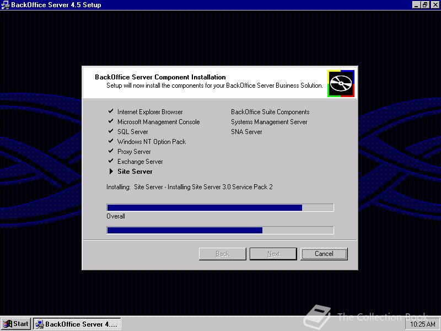Click the greyed-out Next button
This screenshot has width=441, height=331.
(273, 254)
